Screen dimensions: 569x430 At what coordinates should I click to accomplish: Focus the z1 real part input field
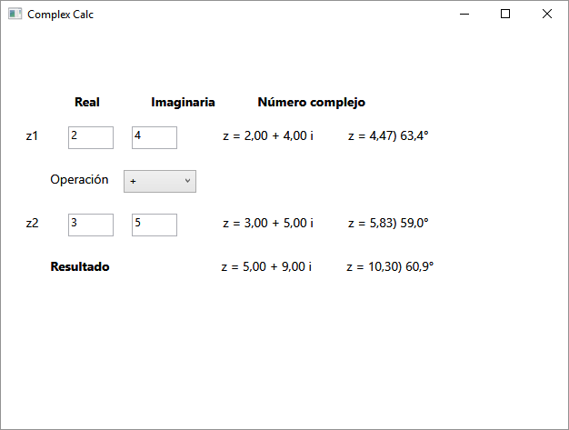91,136
